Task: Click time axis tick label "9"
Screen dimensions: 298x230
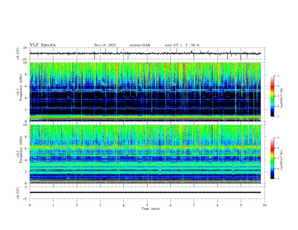Action: pyautogui.click(x=241, y=205)
